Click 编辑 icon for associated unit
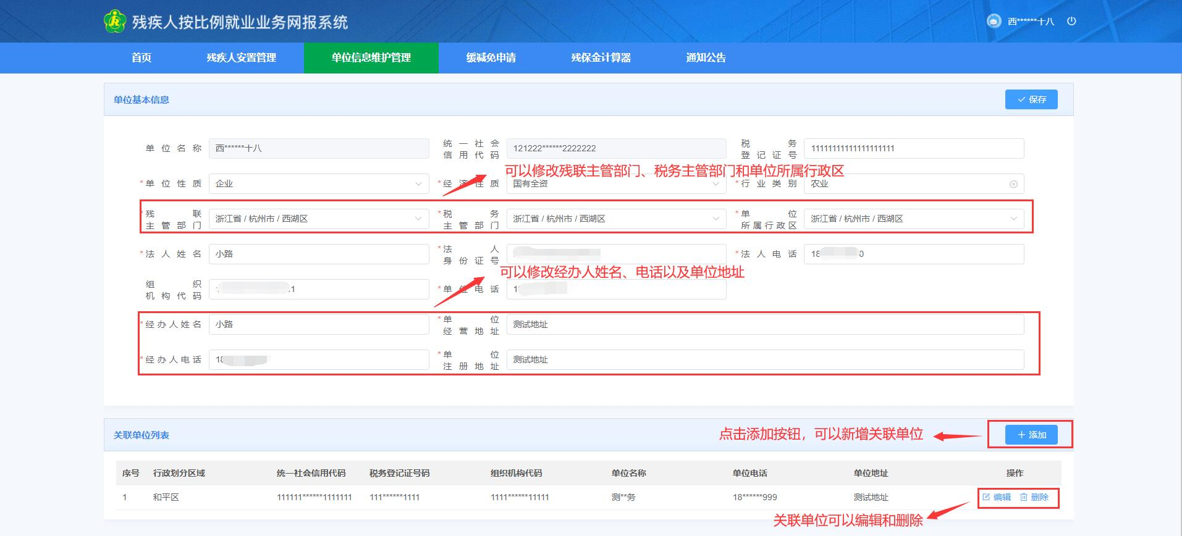 click(x=986, y=497)
